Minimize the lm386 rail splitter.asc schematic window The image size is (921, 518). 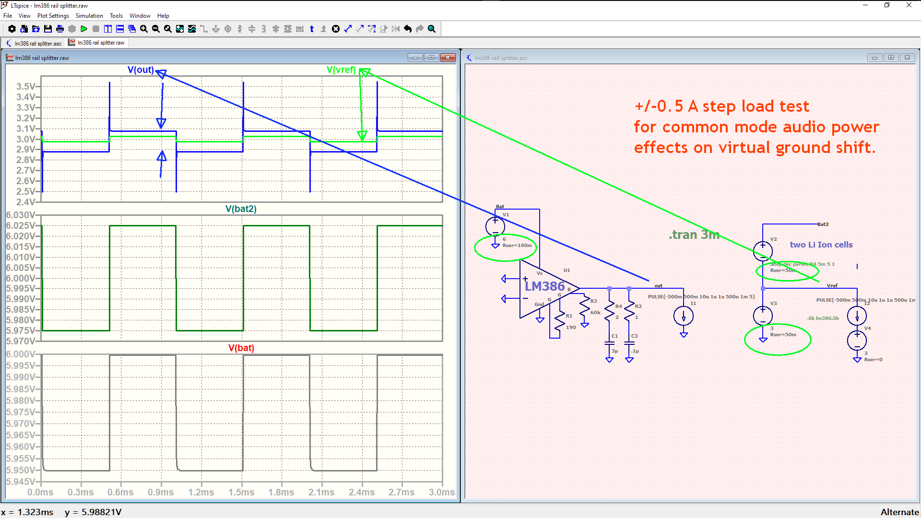(874, 58)
